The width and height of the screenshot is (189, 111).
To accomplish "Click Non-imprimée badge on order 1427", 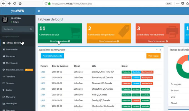I will [147, 78].
